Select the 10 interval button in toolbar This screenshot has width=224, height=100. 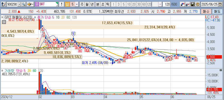[129, 4]
